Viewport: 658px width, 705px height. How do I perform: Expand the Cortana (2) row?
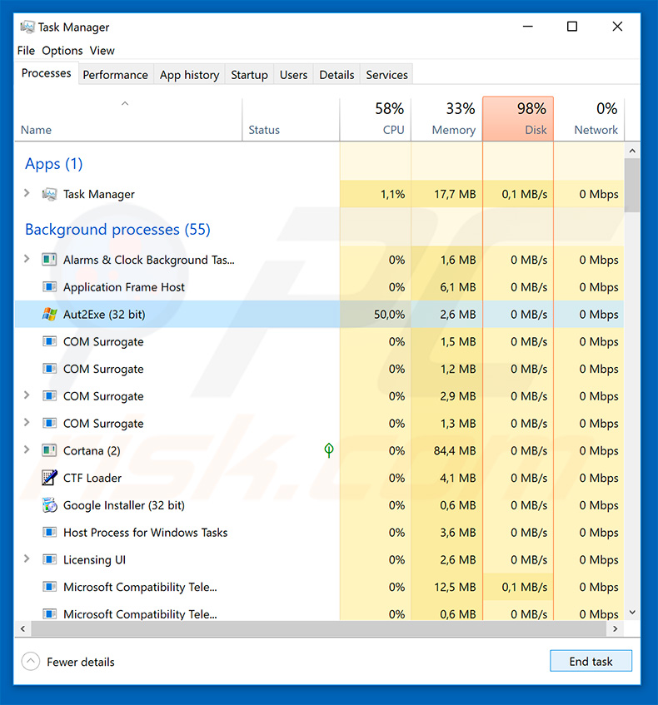pyautogui.click(x=27, y=449)
